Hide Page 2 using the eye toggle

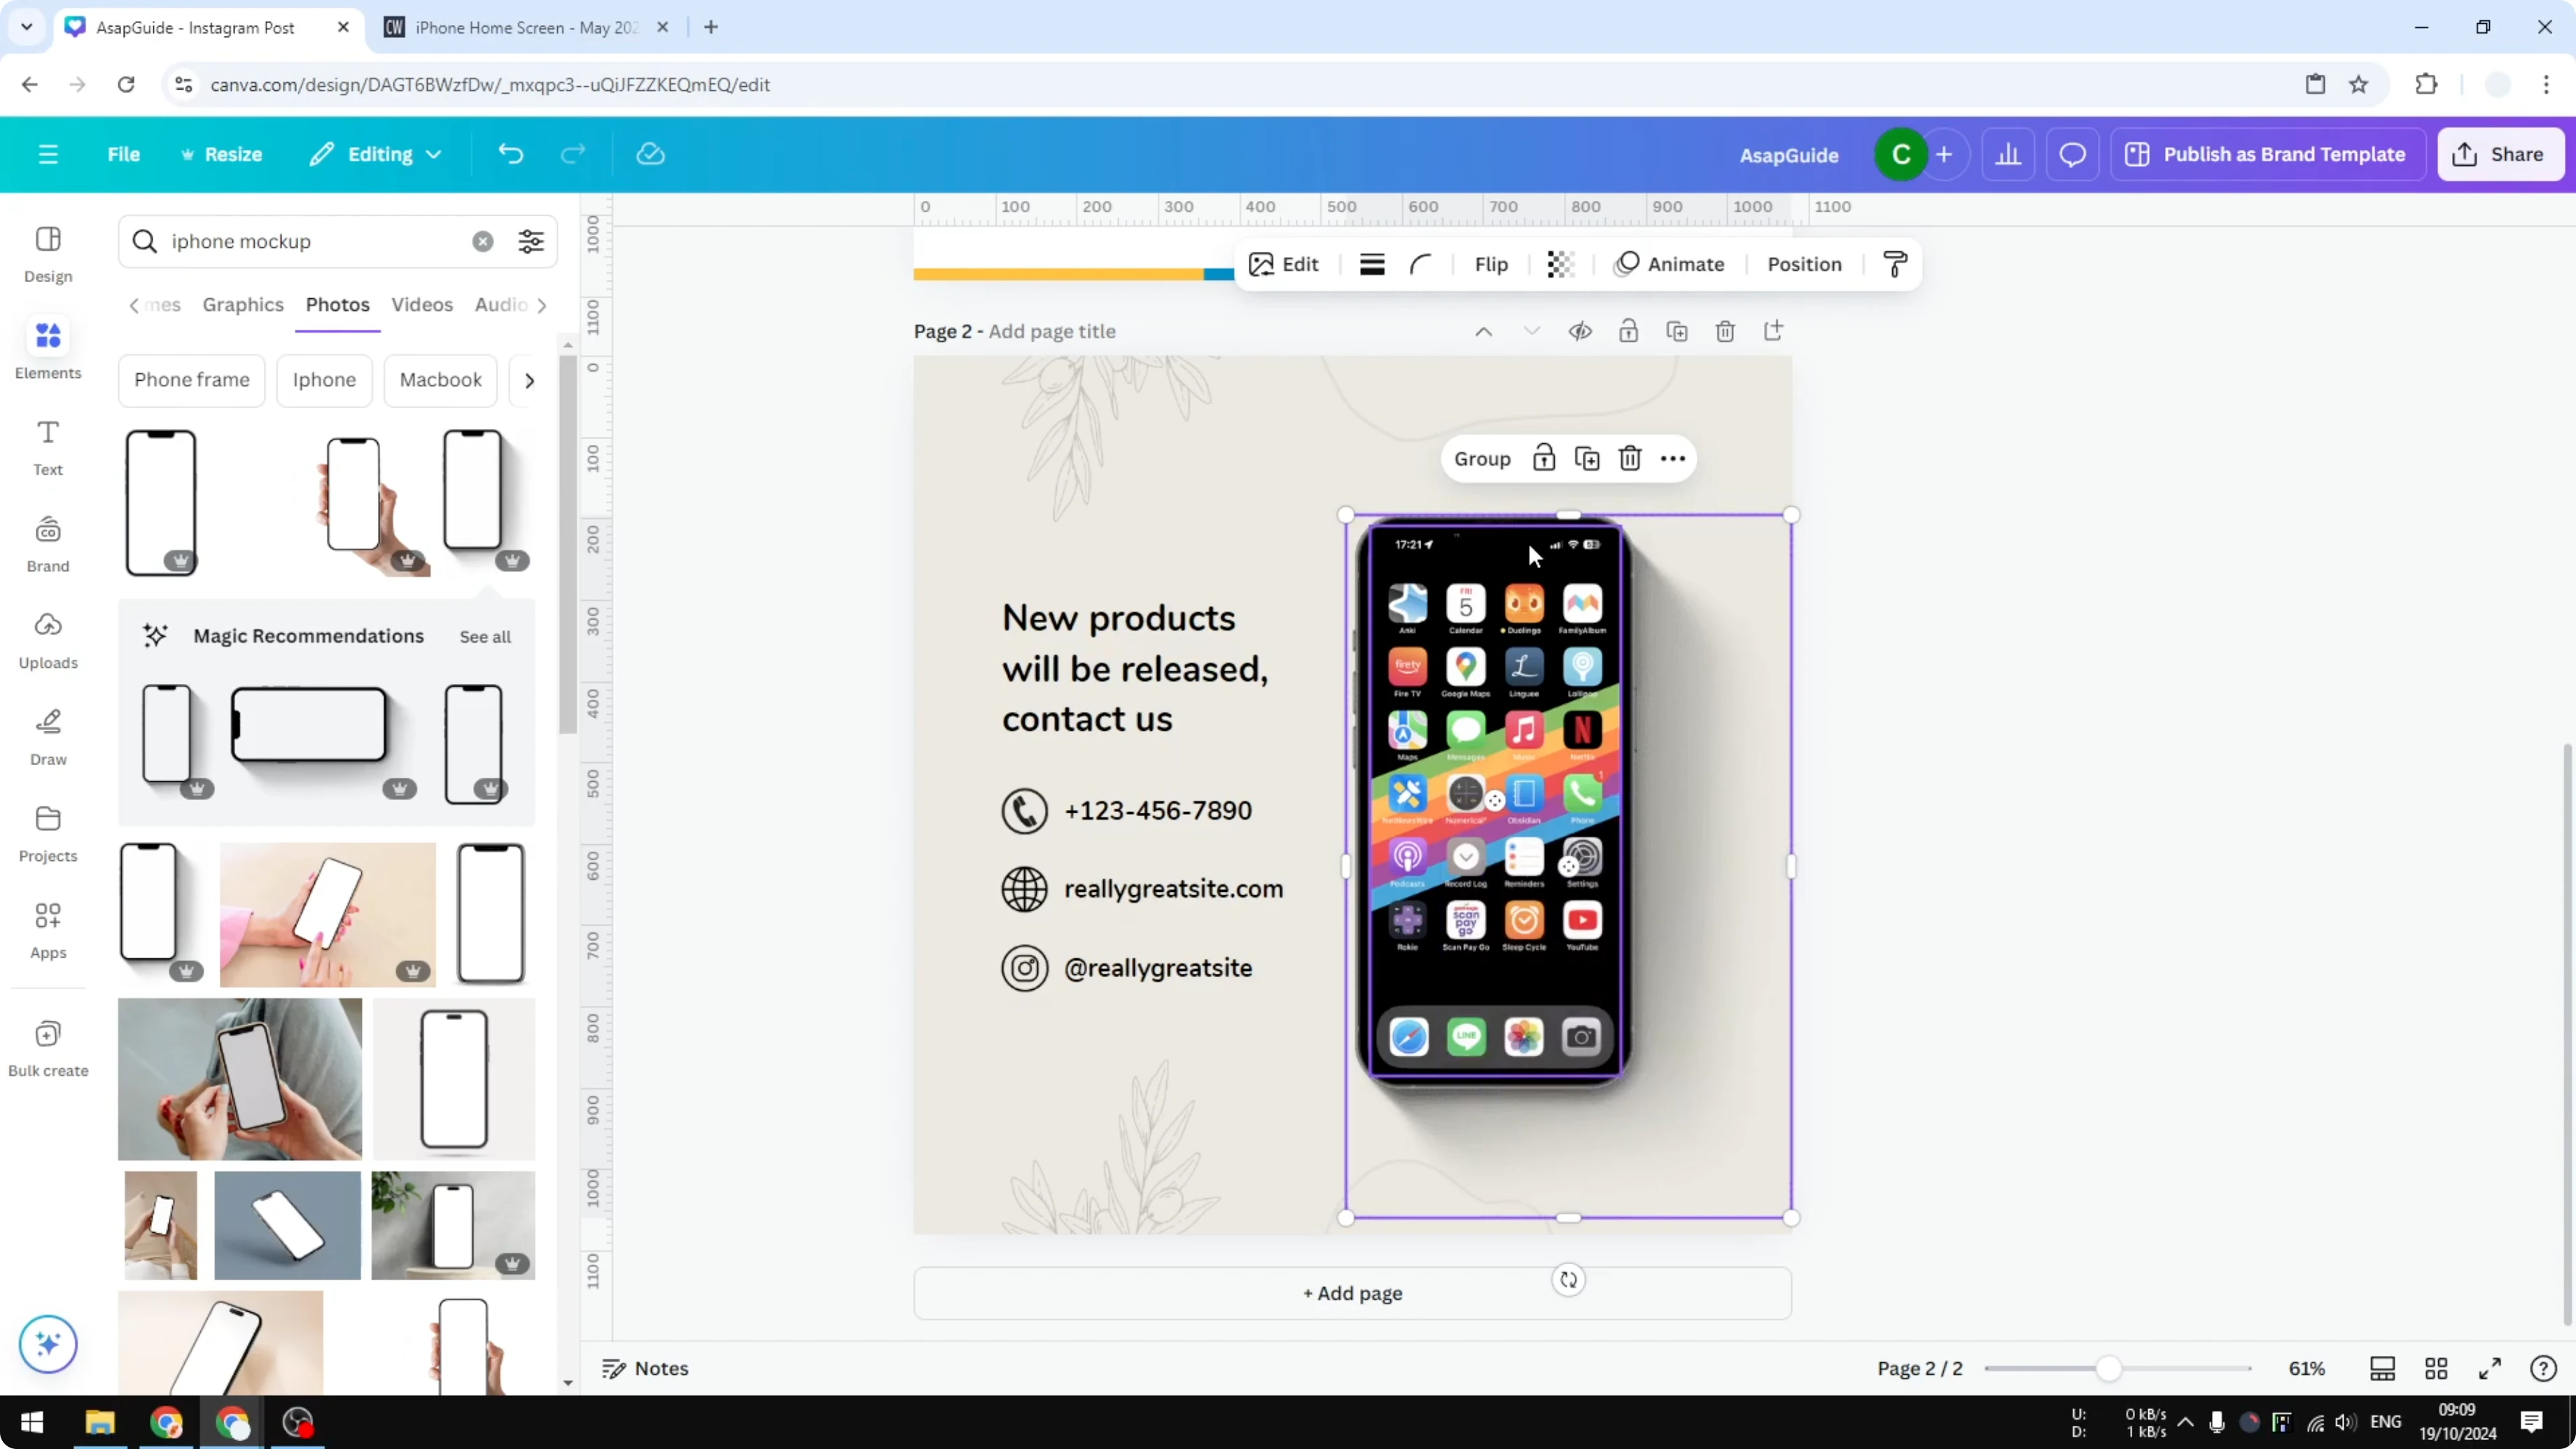(1580, 331)
